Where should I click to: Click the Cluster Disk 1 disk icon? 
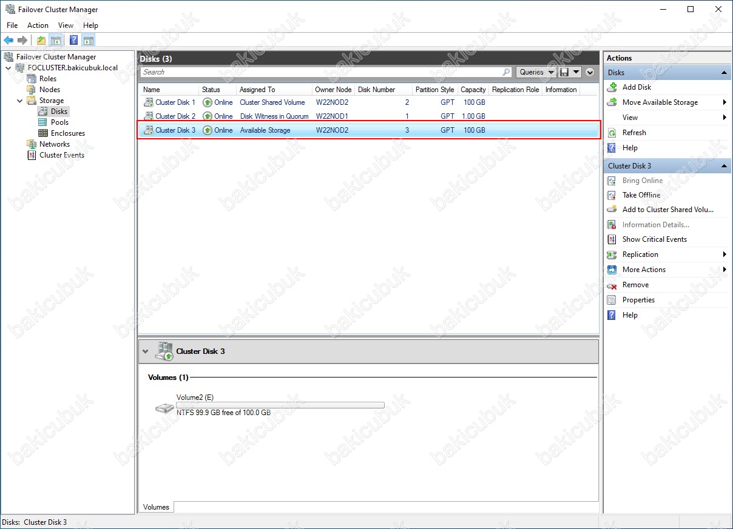pos(148,102)
